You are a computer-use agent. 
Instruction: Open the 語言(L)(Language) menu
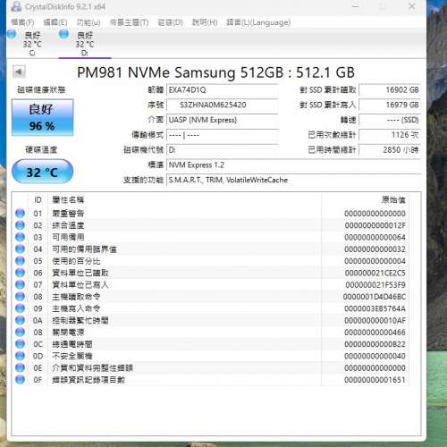[x=258, y=22]
